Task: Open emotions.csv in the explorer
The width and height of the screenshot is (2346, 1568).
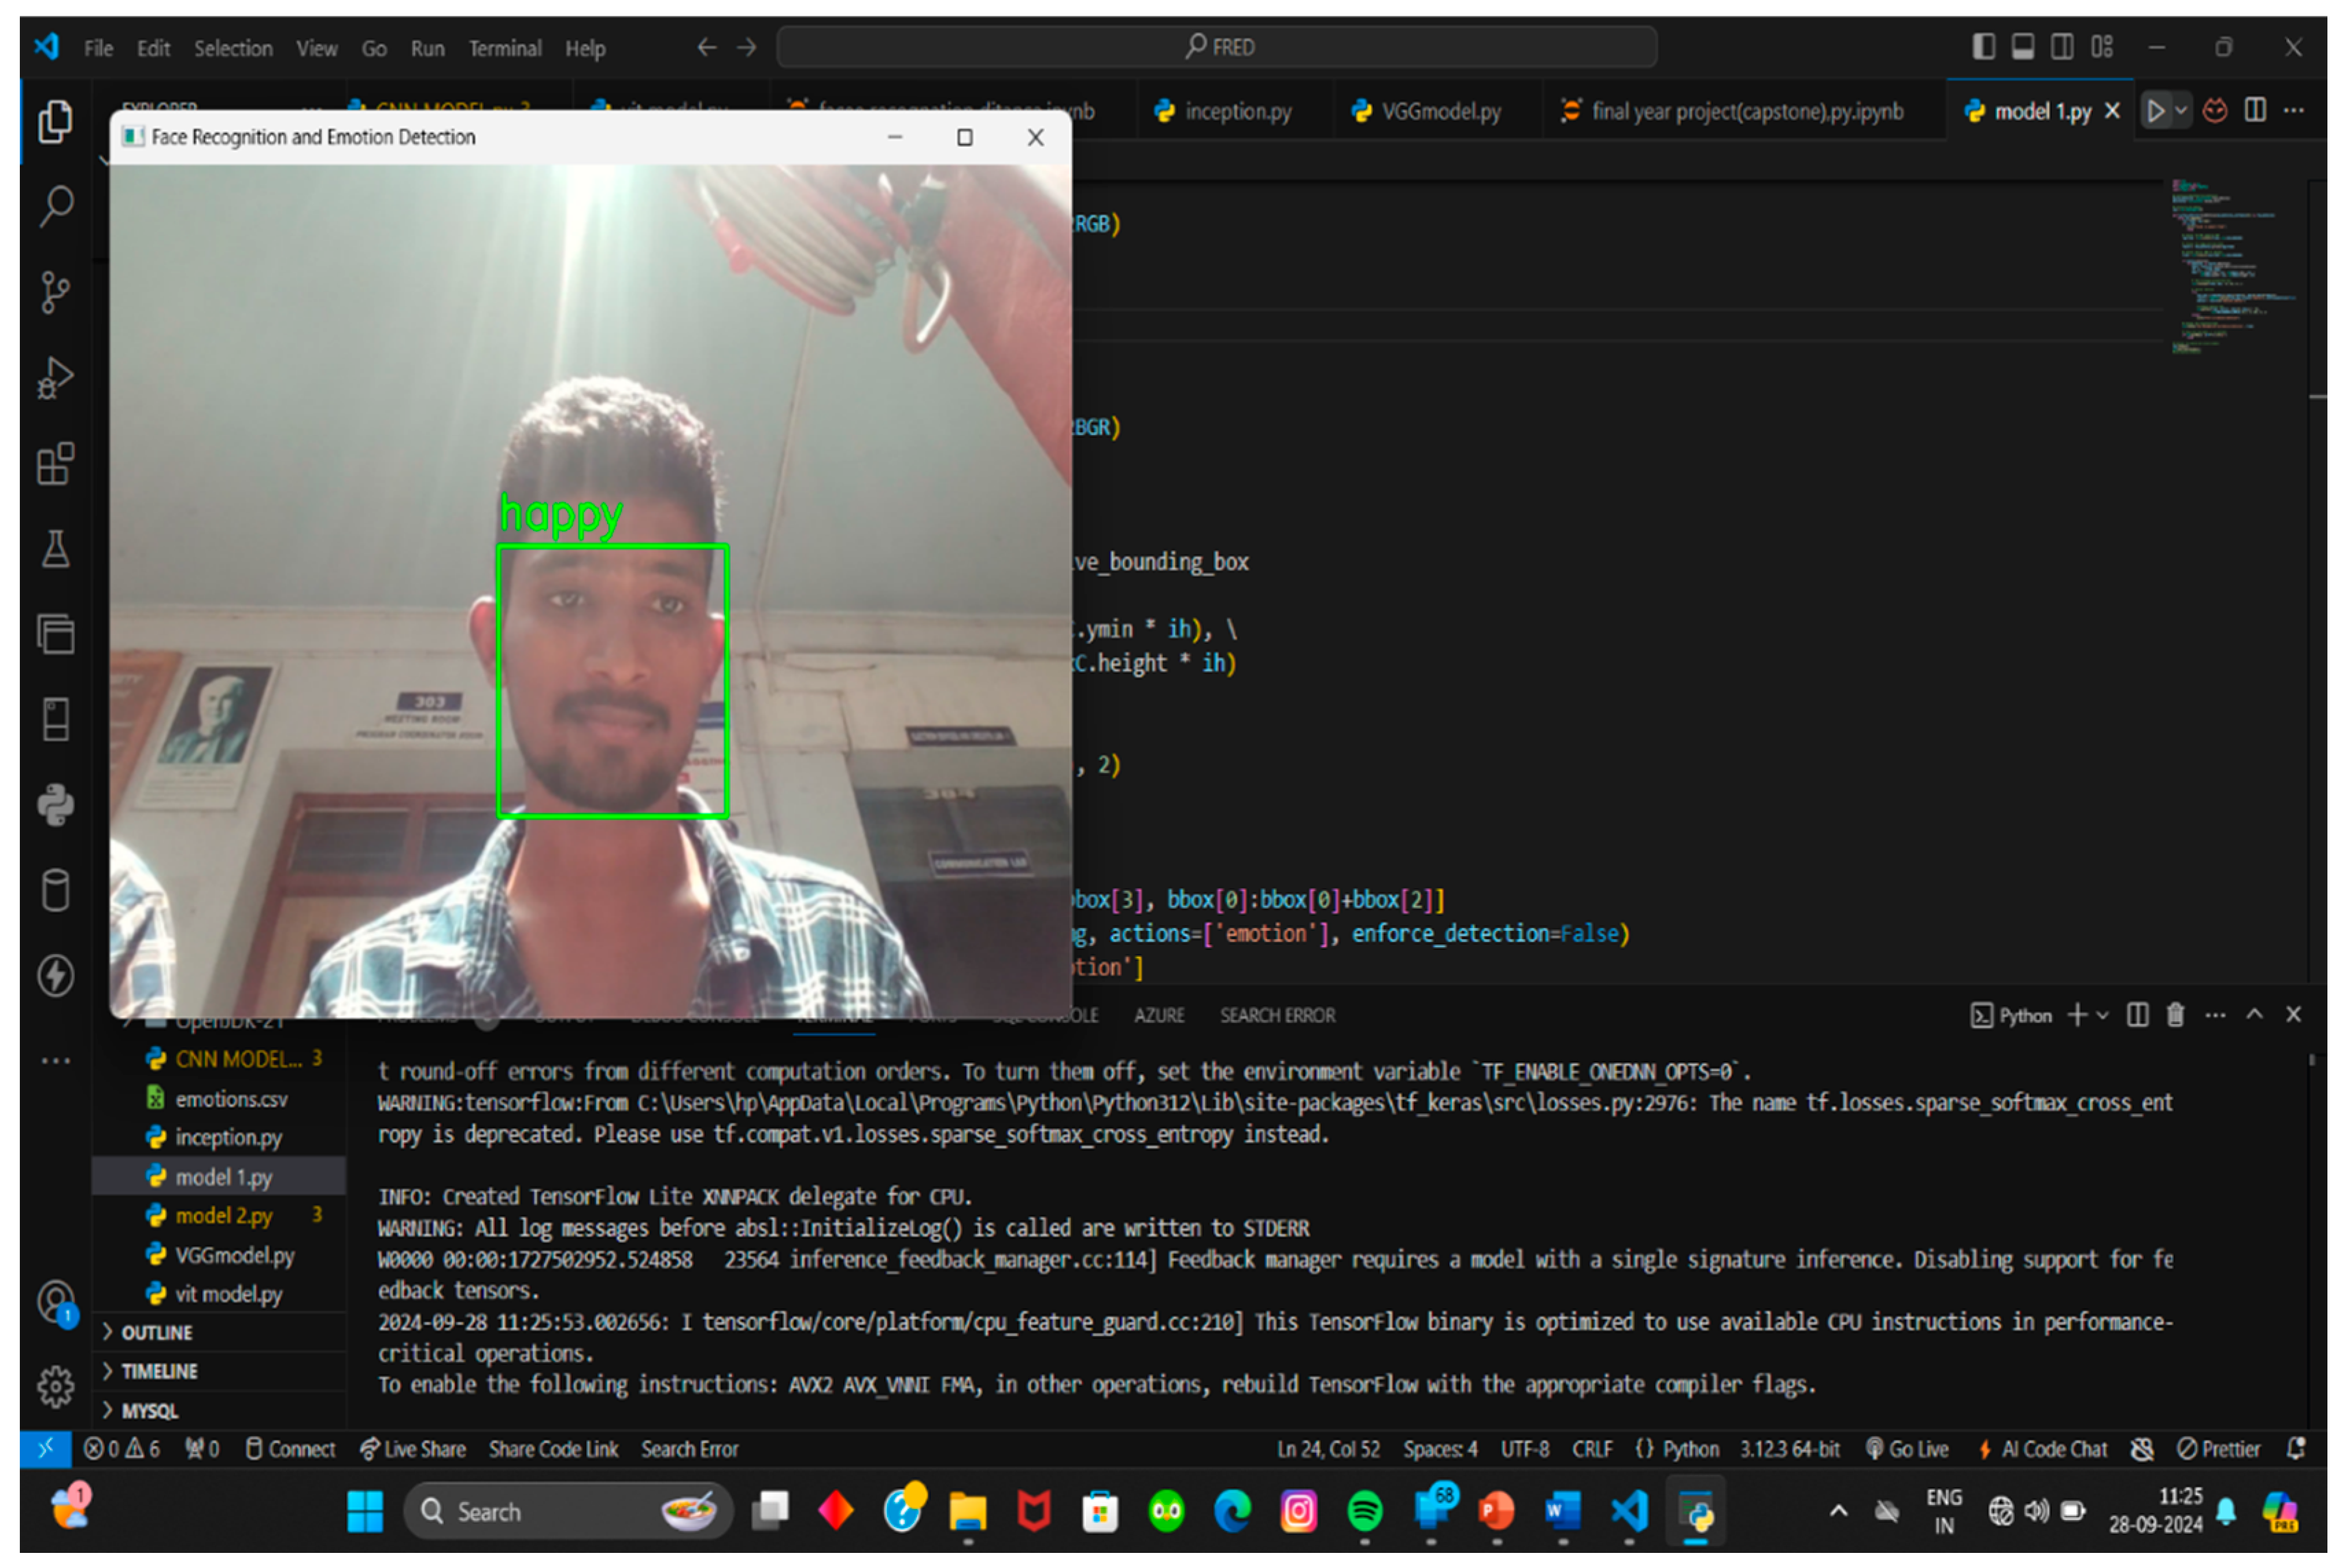Action: click(x=231, y=1099)
